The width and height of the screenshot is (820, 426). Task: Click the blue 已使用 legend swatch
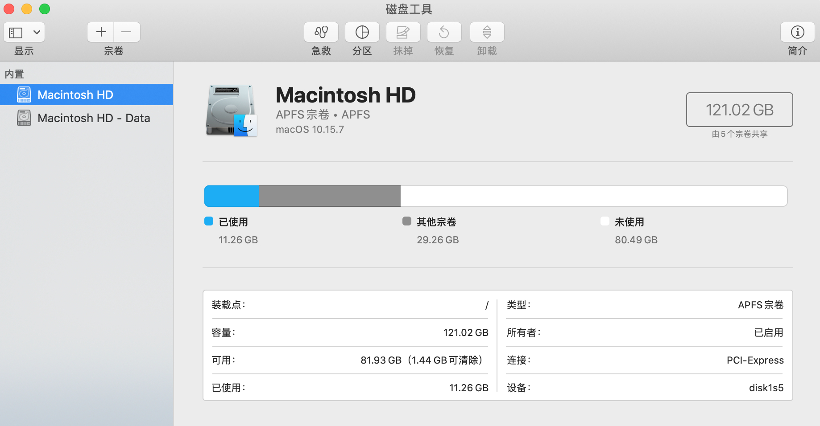[209, 221]
